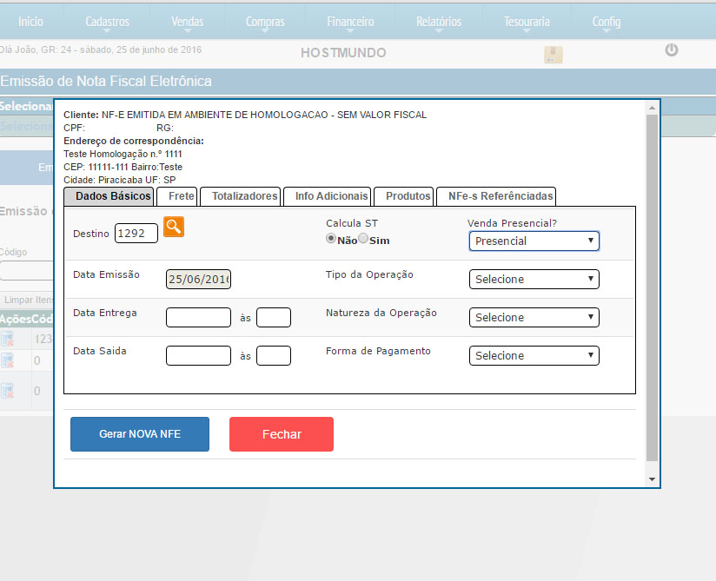This screenshot has height=581, width=716.
Task: Click delete icon in second table row
Action: (x=7, y=360)
